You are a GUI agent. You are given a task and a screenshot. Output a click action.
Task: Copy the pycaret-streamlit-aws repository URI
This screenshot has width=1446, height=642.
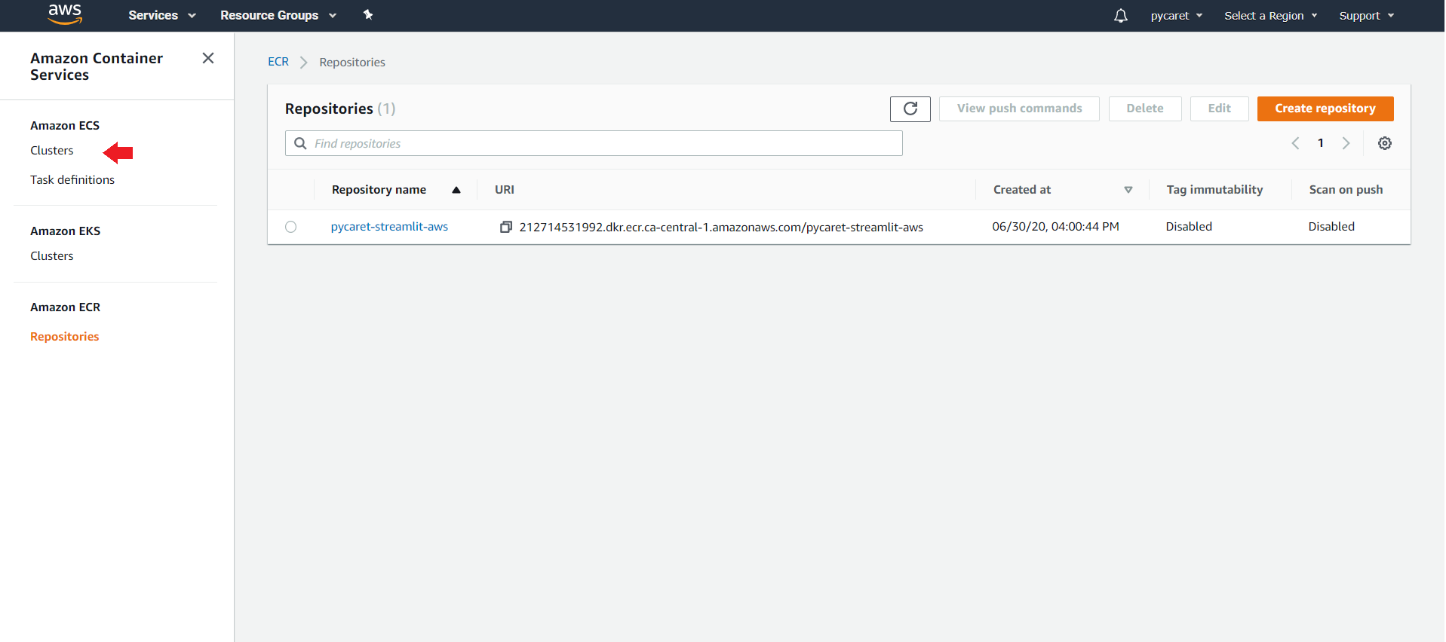(505, 227)
